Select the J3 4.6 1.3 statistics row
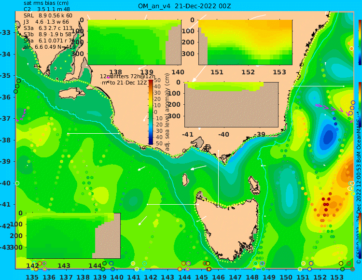 click(46, 22)
